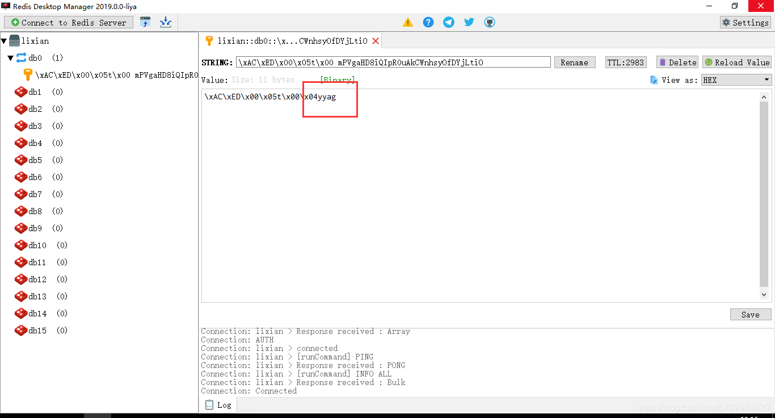Save the value with Save button

pyautogui.click(x=751, y=315)
